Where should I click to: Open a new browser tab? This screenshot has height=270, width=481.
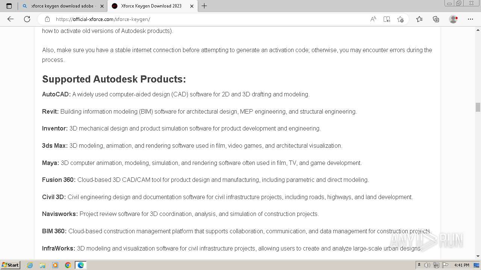[204, 6]
